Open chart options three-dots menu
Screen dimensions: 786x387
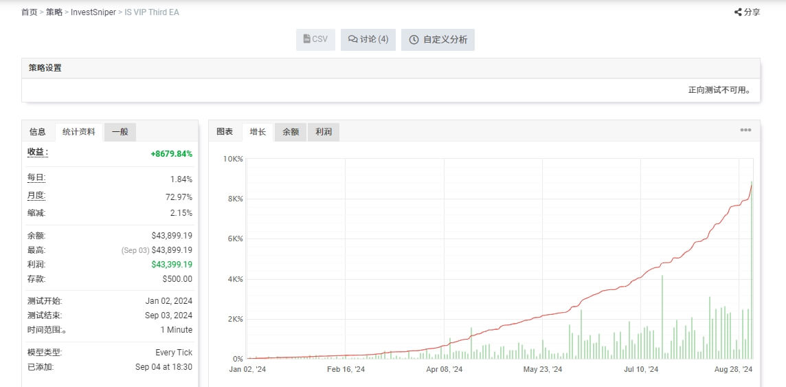(745, 131)
